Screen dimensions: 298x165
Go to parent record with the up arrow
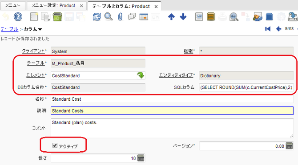(171, 17)
